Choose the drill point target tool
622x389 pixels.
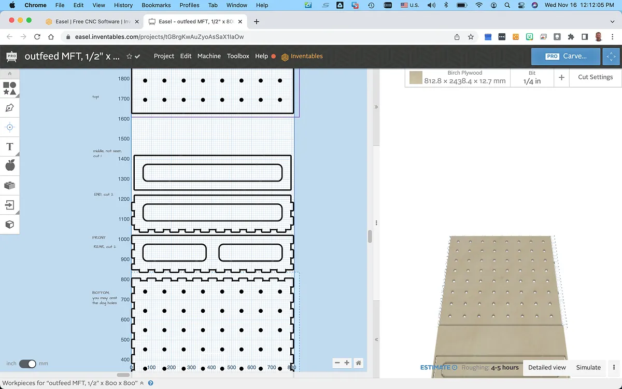[9, 127]
